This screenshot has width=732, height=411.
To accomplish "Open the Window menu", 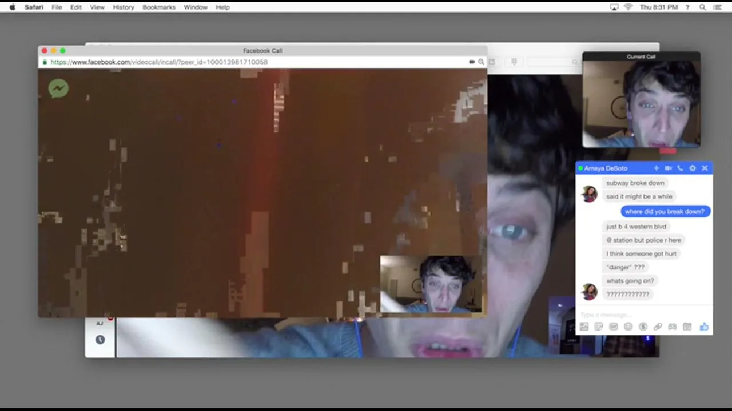I will click(x=196, y=7).
